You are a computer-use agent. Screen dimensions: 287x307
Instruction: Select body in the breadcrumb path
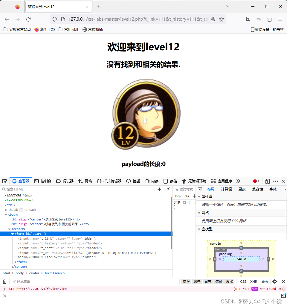click(x=19, y=273)
